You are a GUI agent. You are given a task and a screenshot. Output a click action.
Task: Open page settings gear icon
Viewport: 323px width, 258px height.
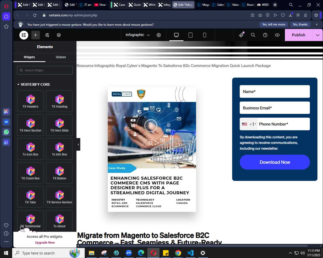159,35
